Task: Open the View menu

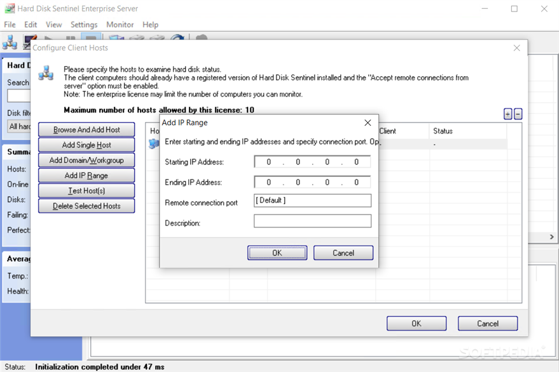Action: tap(54, 25)
